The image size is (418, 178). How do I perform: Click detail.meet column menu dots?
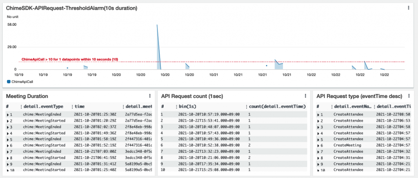pyautogui.click(x=123, y=107)
